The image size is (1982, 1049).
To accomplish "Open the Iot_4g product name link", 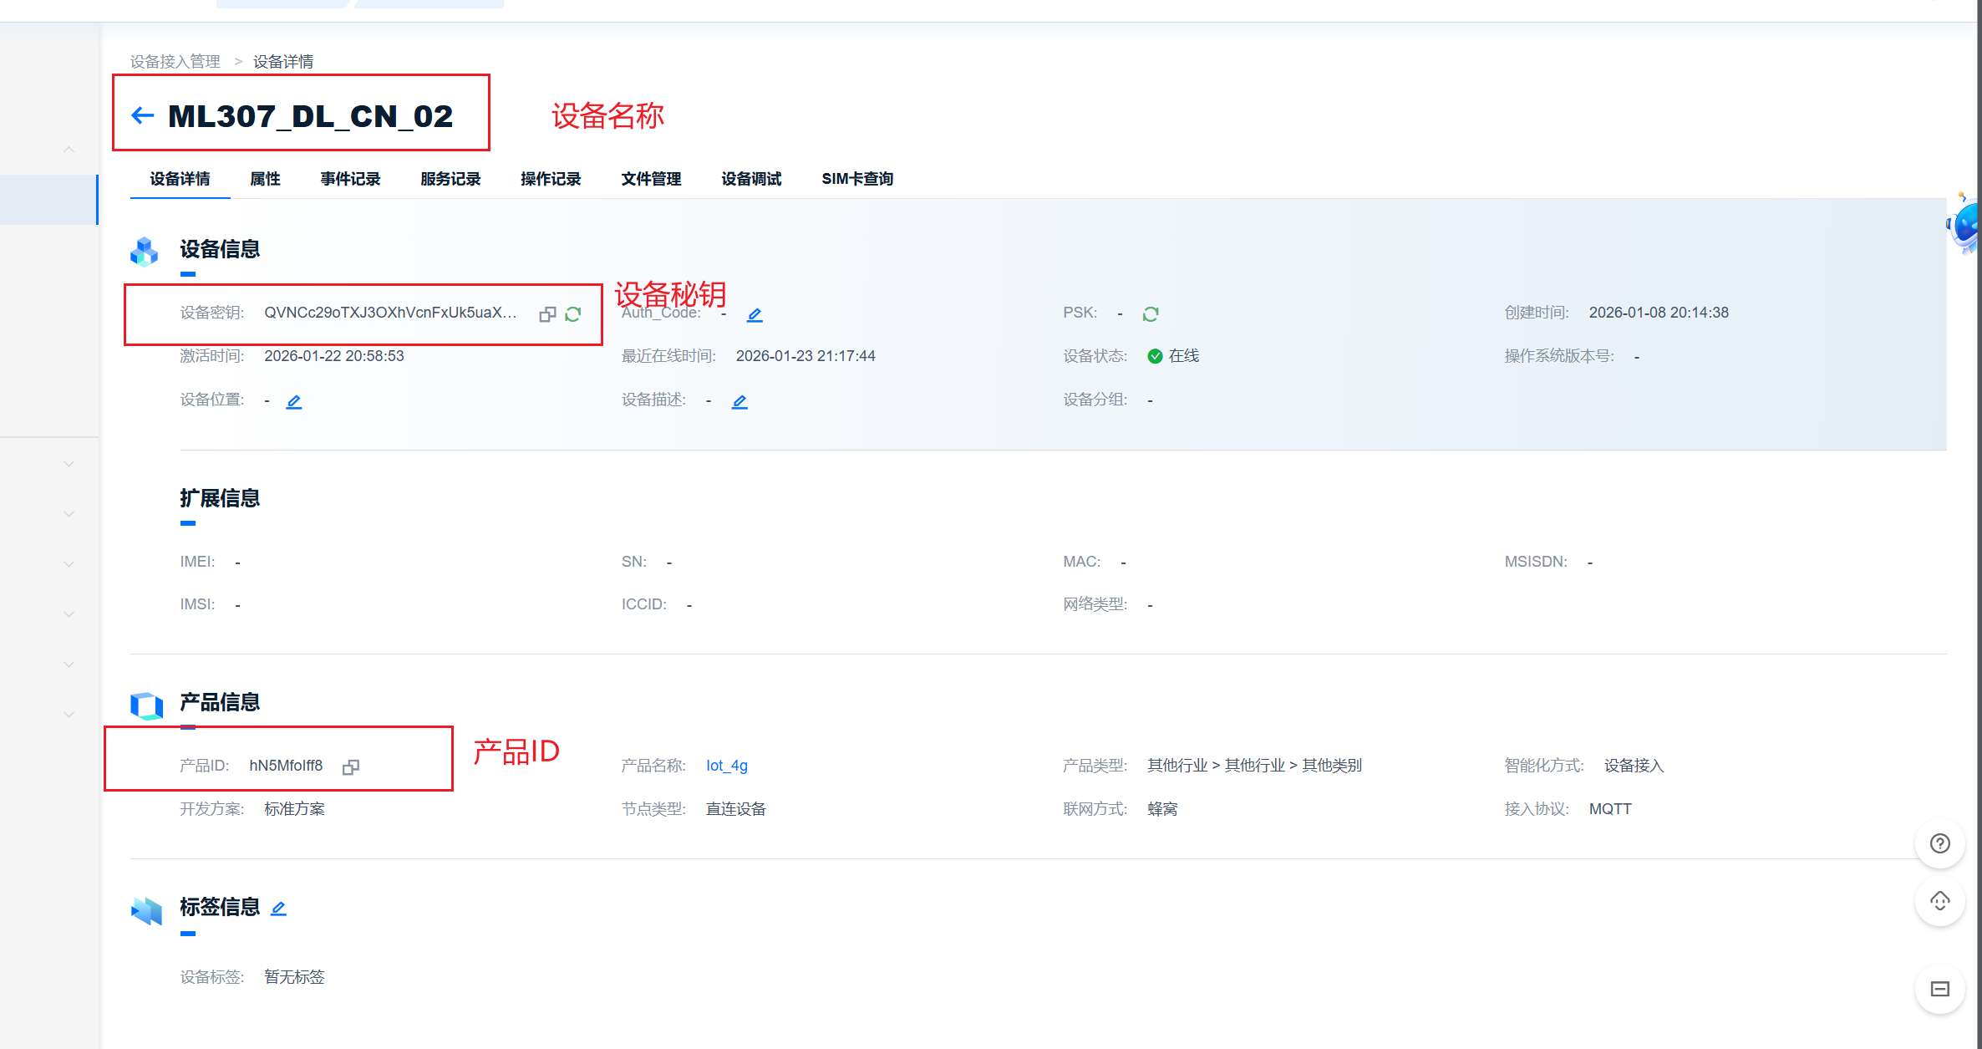I will [x=726, y=766].
